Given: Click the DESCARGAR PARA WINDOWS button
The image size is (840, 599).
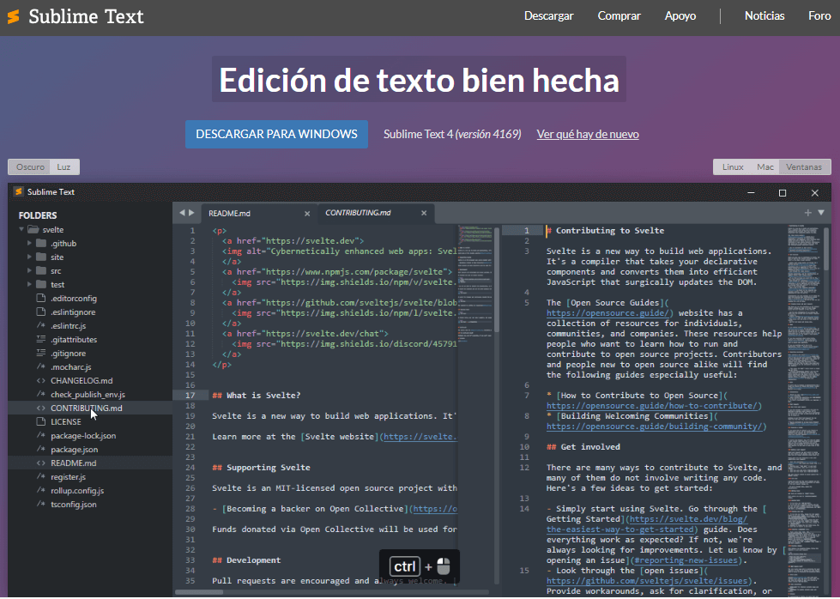Looking at the screenshot, I should coord(276,134).
